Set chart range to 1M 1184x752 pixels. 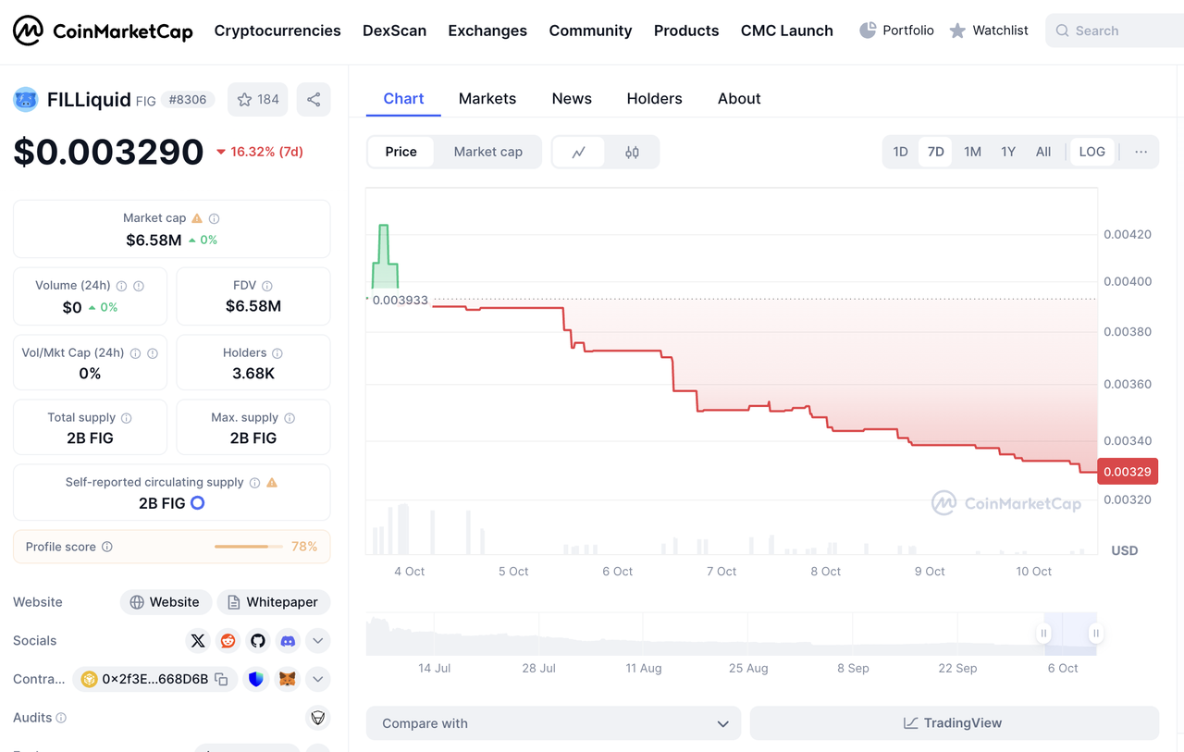pos(972,152)
